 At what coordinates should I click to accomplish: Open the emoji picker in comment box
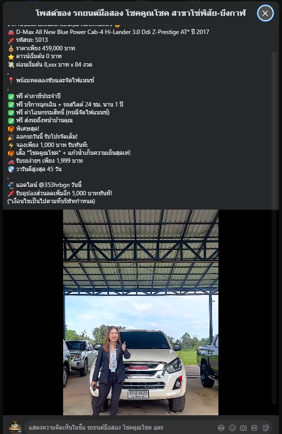point(232,428)
